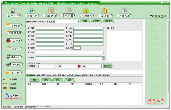Viewport: 171px width, 110px height.
Task: Click the red icon beside the 手机 field
Action: pos(79,66)
